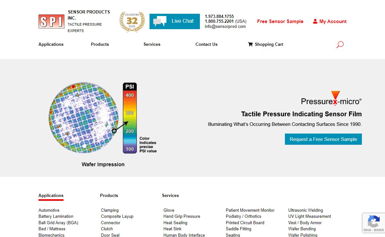Open Ball Grid Array (BGA) link

58,223
